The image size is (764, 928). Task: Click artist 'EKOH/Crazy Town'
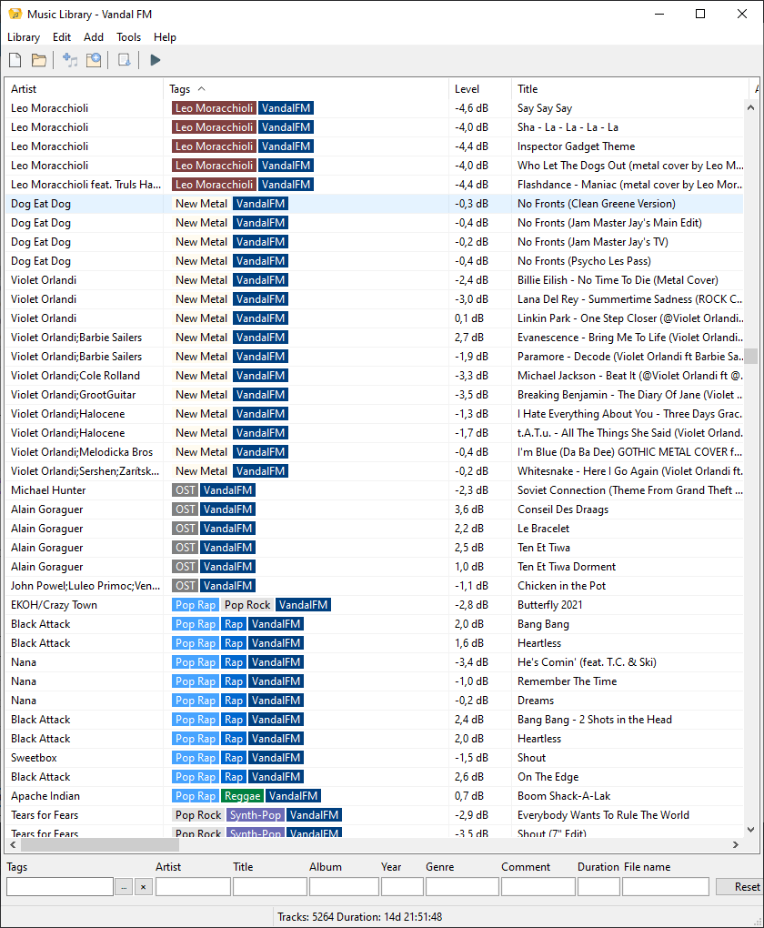(x=54, y=605)
